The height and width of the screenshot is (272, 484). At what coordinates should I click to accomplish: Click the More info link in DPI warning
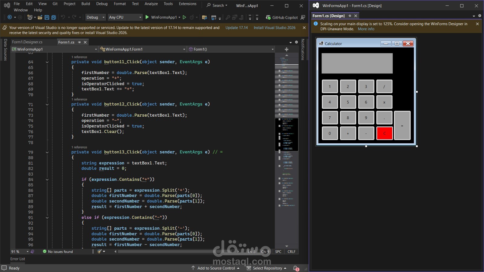point(366,29)
